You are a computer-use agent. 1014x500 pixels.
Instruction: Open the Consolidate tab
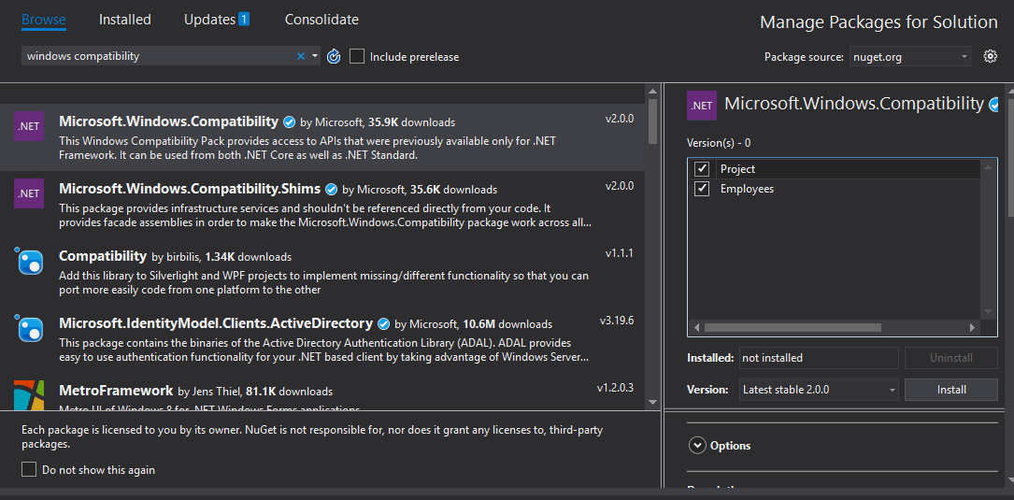pos(322,20)
